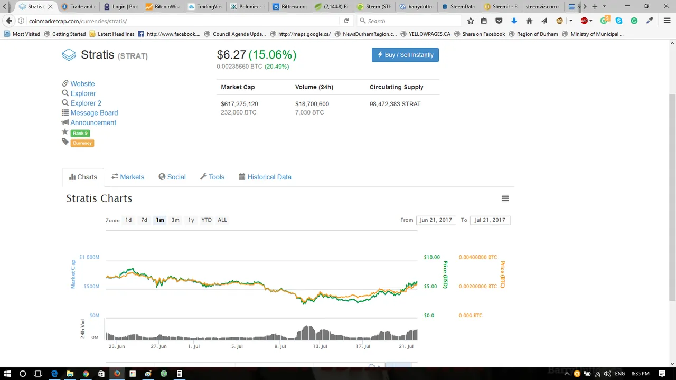Open a new browser tab
This screenshot has height=380, width=676.
595,7
